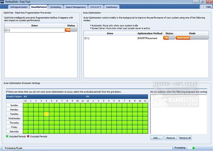213x151 pixels.
Task: Click the Remove button
Action: tap(171, 138)
